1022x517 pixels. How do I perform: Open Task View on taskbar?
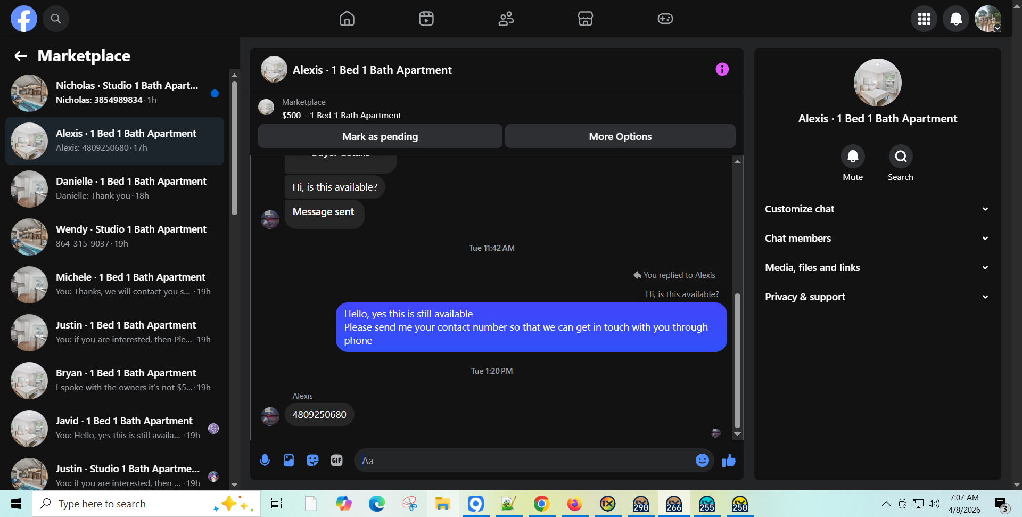pyautogui.click(x=277, y=504)
